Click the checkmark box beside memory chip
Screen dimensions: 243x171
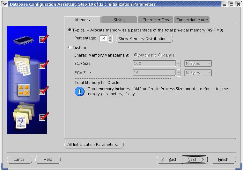[x=42, y=39]
